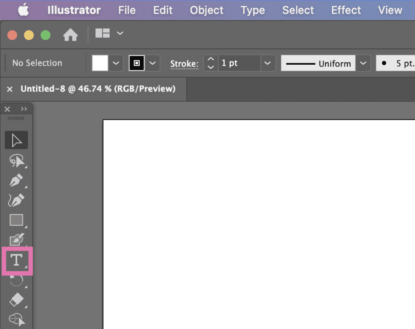Choose the highlighted Type tool

16,260
